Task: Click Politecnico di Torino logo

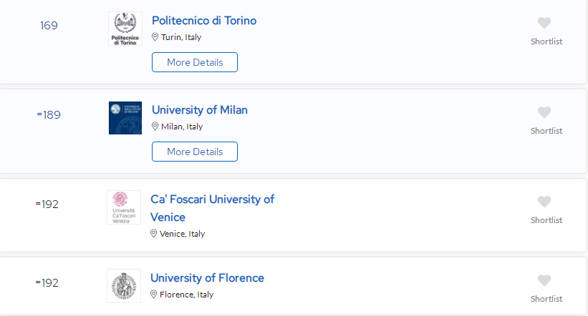Action: click(x=125, y=29)
